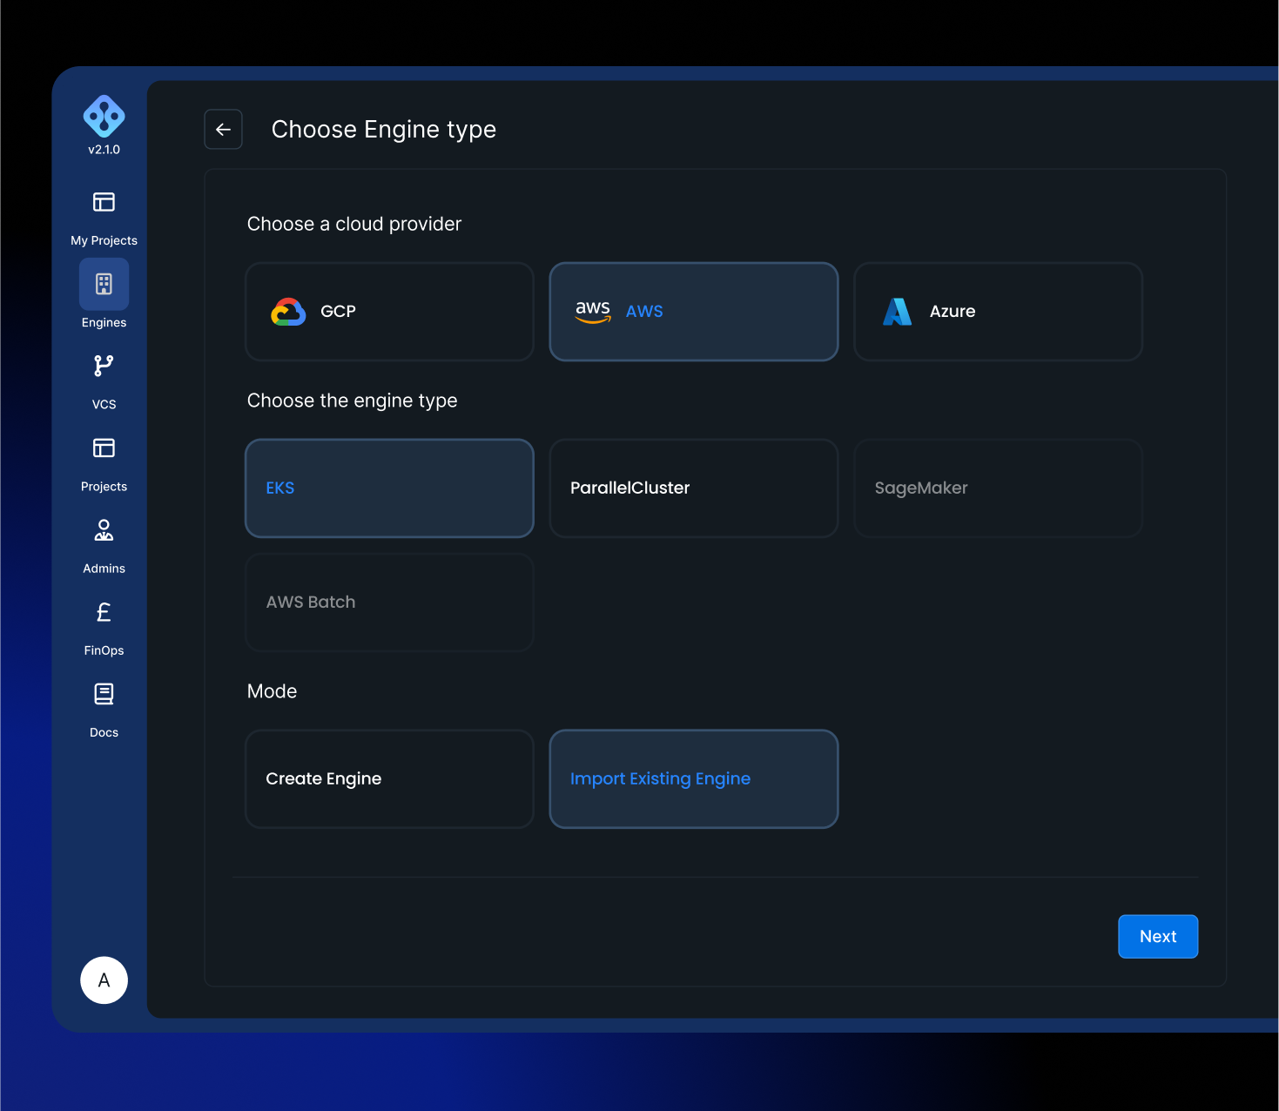The image size is (1279, 1111).
Task: Click the Azure logo icon
Action: [897, 312]
